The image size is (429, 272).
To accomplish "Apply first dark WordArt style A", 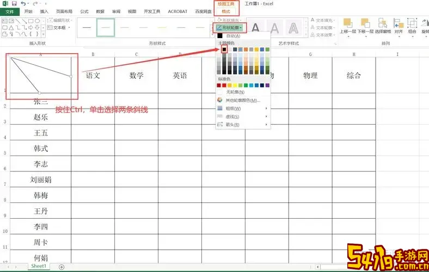I will tap(255, 28).
